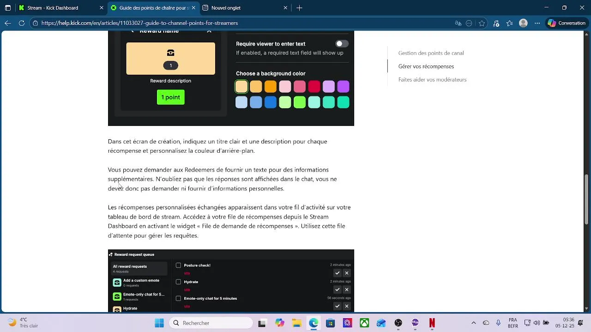Screen dimensions: 591x332
Task: Open OBS Studio from the taskbar
Action: [398, 323]
